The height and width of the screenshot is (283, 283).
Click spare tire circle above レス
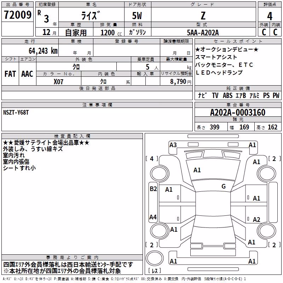click(155, 258)
